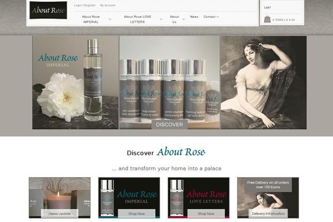Open the Login / Register link
Image resolution: width=333 pixels, height=222 pixels.
pos(85,6)
